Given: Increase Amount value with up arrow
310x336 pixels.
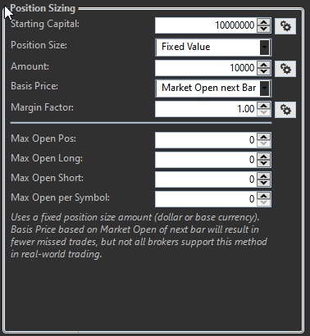Looking at the screenshot, I should pyautogui.click(x=264, y=65).
